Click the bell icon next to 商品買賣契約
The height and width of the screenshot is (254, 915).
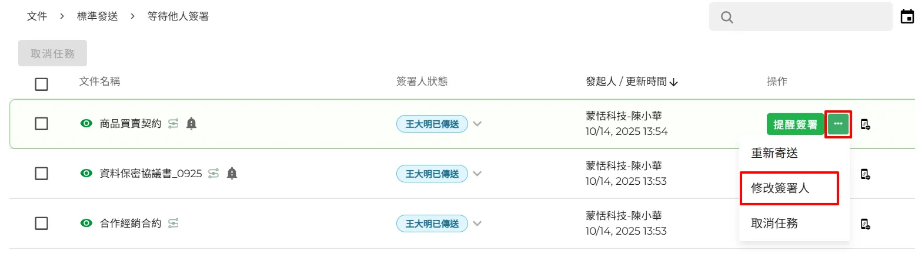coord(191,124)
